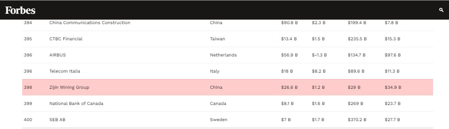Select National Bank of Canada entry

click(x=76, y=104)
